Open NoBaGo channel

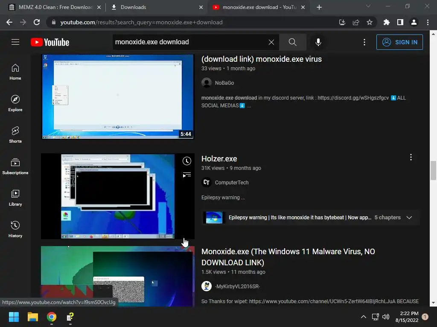pyautogui.click(x=224, y=83)
